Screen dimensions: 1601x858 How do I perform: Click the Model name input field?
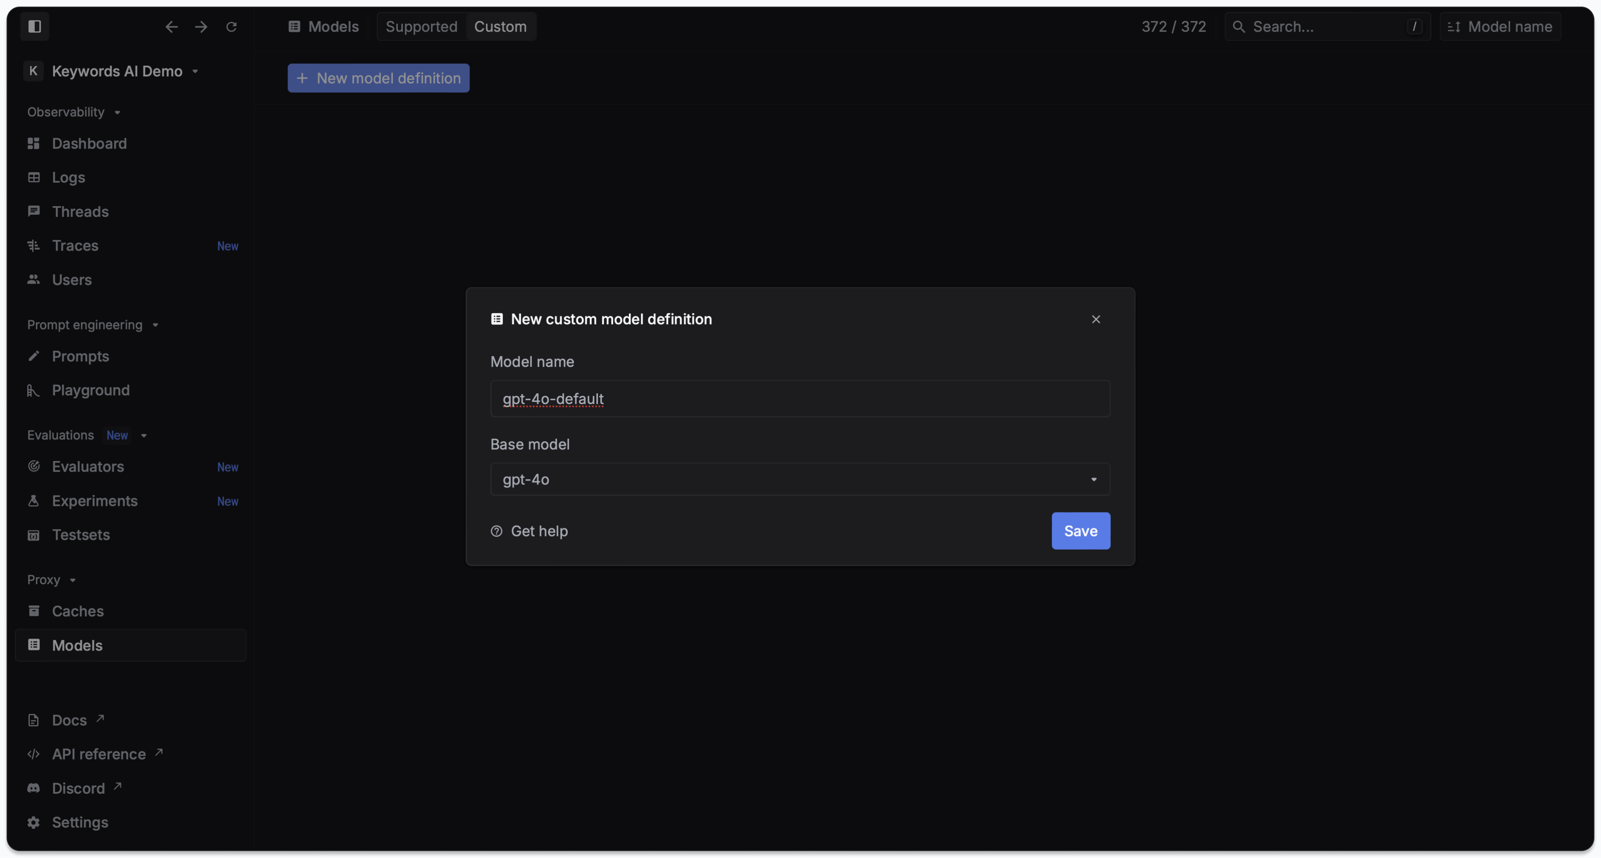800,399
